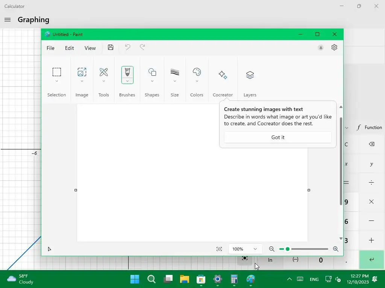Dismiss the tip with Got it
This screenshot has height=288, width=385.
coord(278,137)
